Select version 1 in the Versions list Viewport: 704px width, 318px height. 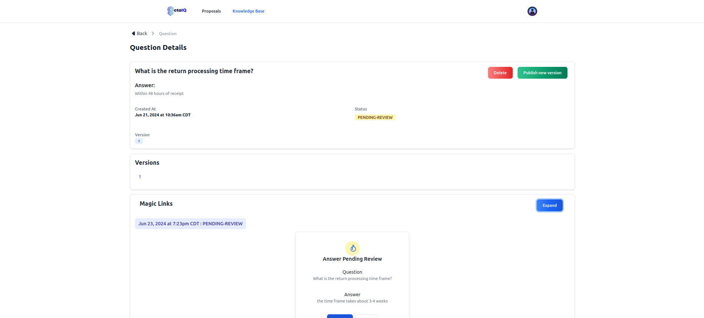coord(140,177)
